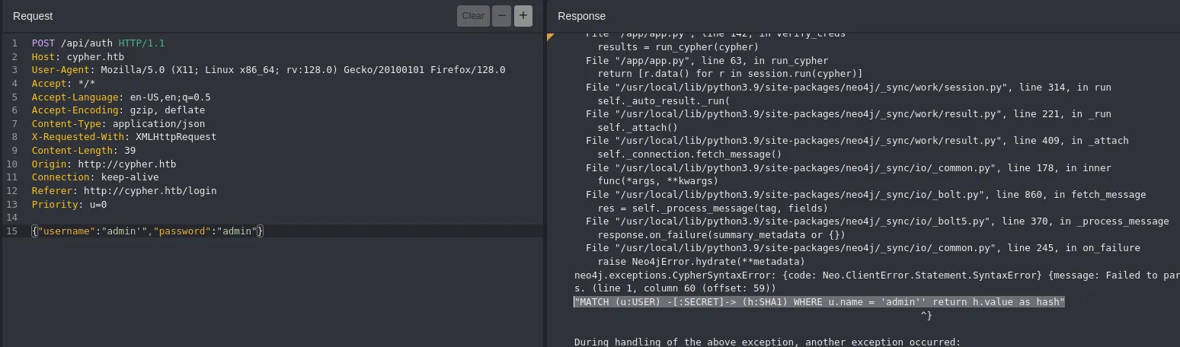
Task: Click the orange corner marker in Response
Action: tap(550, 36)
